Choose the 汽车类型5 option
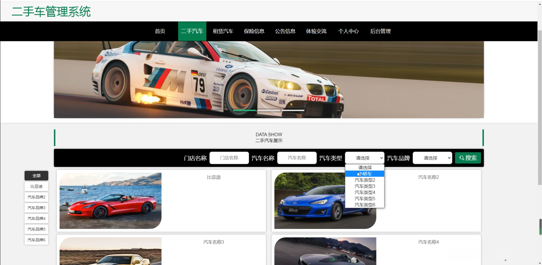 tap(365, 199)
